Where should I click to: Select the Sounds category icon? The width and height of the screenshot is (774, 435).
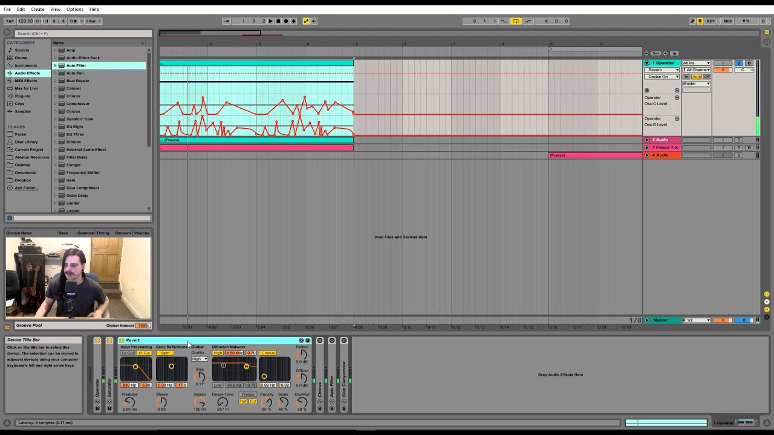(x=10, y=50)
